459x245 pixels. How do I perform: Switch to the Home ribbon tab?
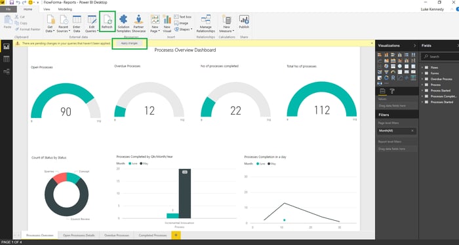click(x=28, y=9)
